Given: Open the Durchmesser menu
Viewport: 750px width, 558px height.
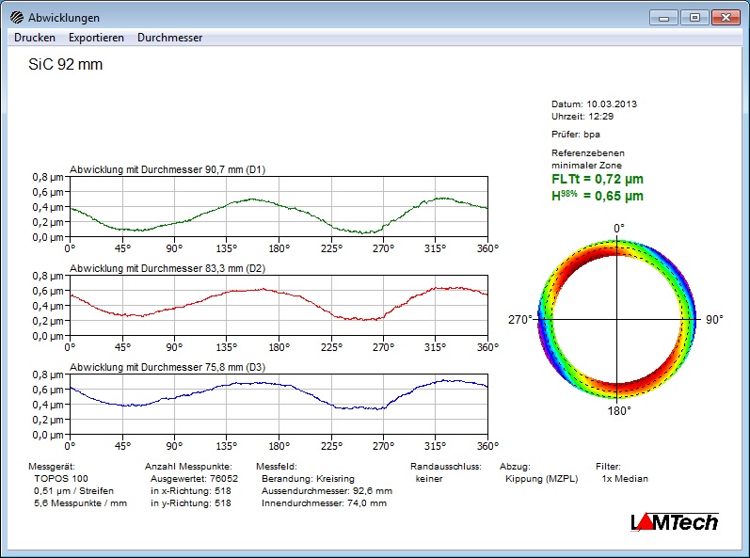Looking at the screenshot, I should (169, 38).
